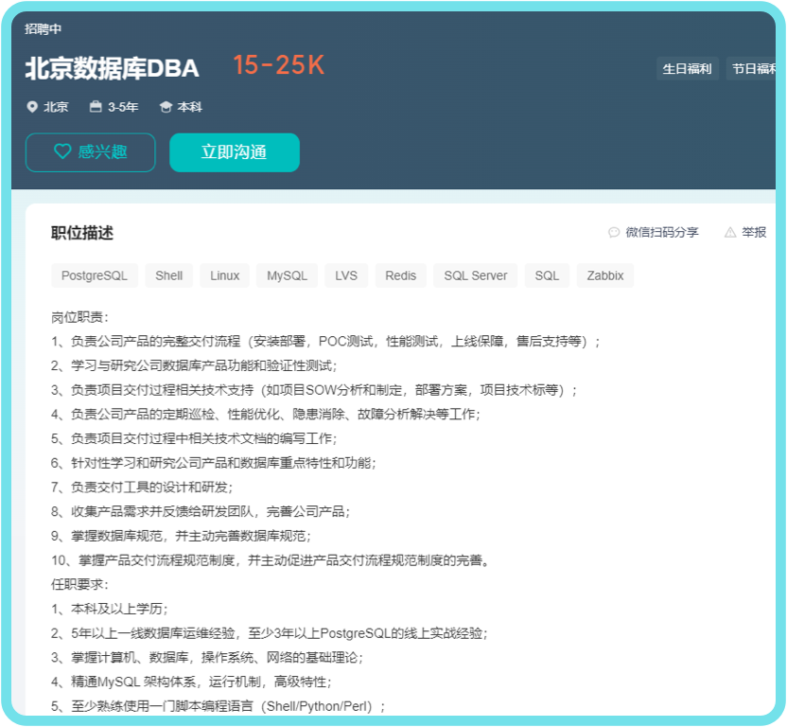The width and height of the screenshot is (787, 727).
Task: Click the graduation cap icon beside 本科
Action: coord(166,107)
